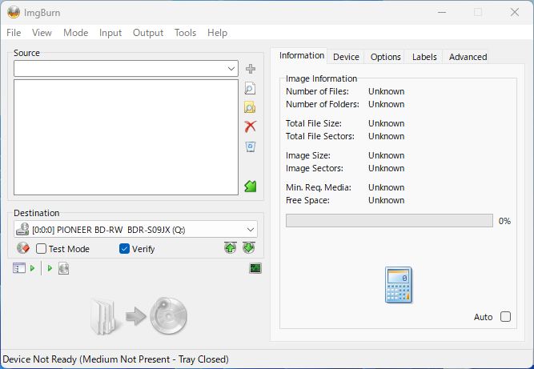Click the 'Free Space:' label

tap(307, 200)
